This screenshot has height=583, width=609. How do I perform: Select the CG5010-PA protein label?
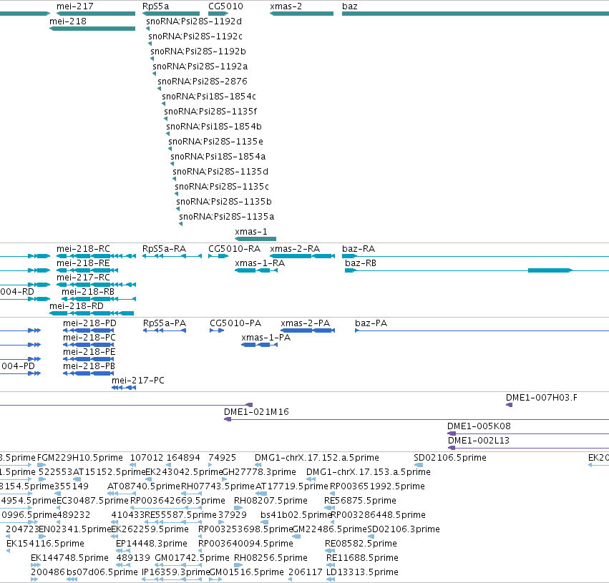[235, 323]
